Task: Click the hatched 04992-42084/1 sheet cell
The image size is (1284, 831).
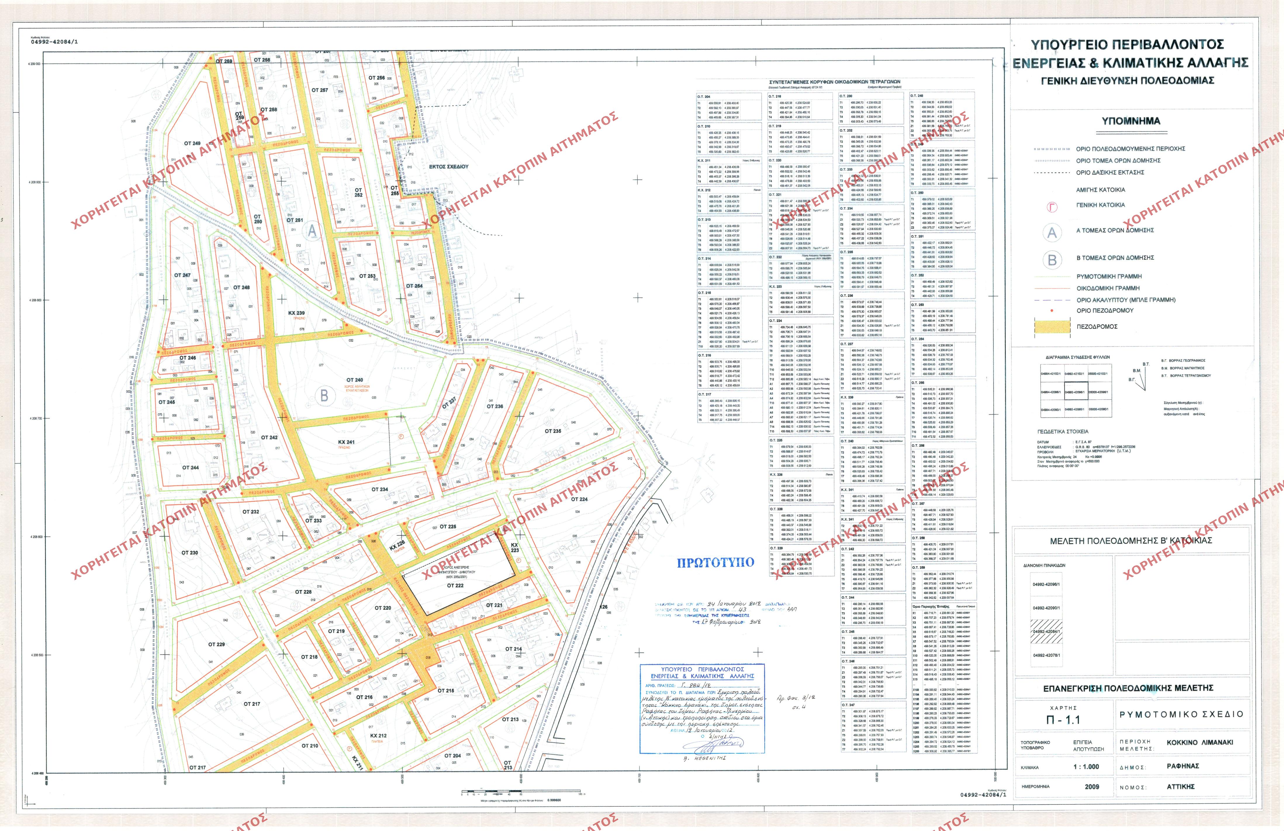Action: (x=1047, y=631)
